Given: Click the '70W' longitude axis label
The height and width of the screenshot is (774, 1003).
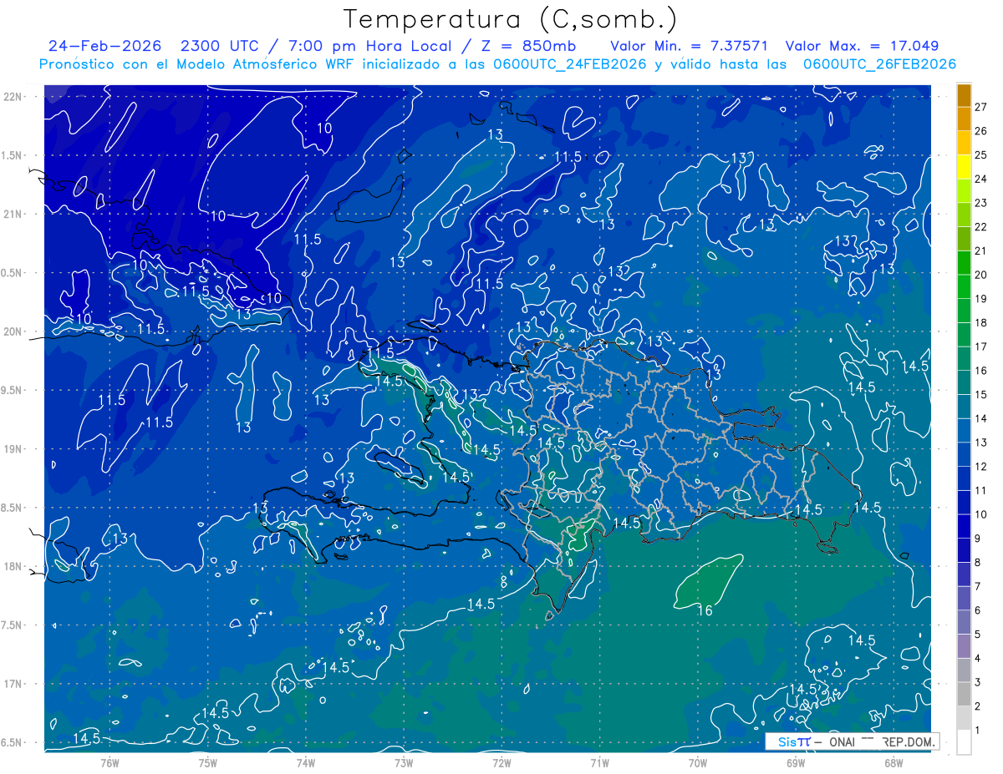Looking at the screenshot, I should [x=697, y=762].
